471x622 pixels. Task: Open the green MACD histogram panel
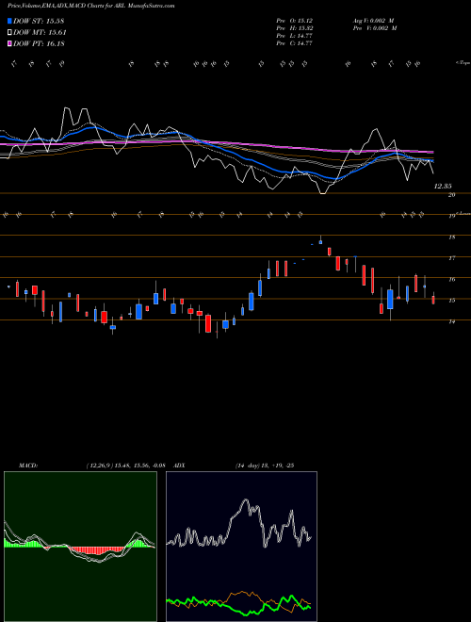click(x=80, y=547)
